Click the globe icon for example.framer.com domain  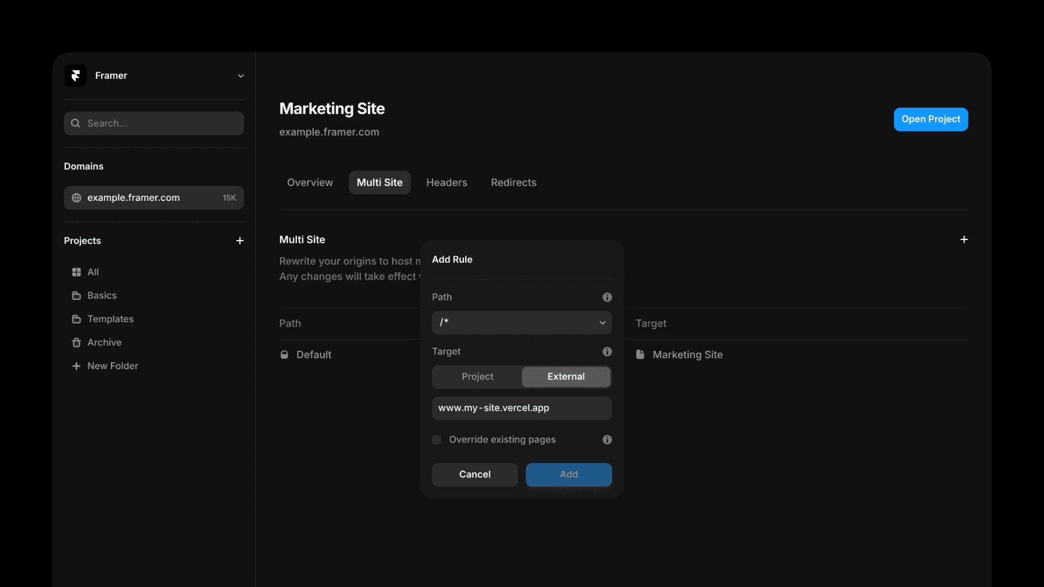click(76, 198)
